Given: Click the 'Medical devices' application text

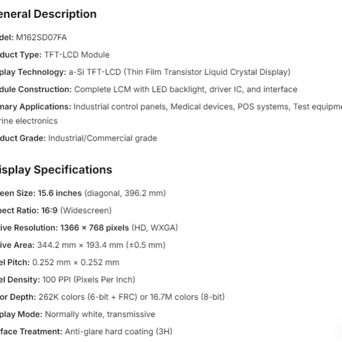Looking at the screenshot, I should 201,107.
